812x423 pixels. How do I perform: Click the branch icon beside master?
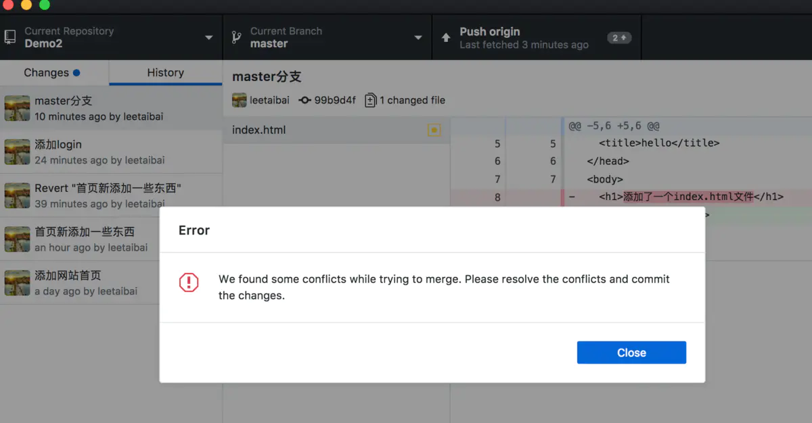tap(235, 36)
